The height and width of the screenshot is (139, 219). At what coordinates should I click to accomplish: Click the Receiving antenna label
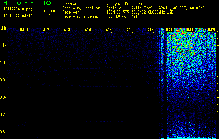click(x=80, y=16)
